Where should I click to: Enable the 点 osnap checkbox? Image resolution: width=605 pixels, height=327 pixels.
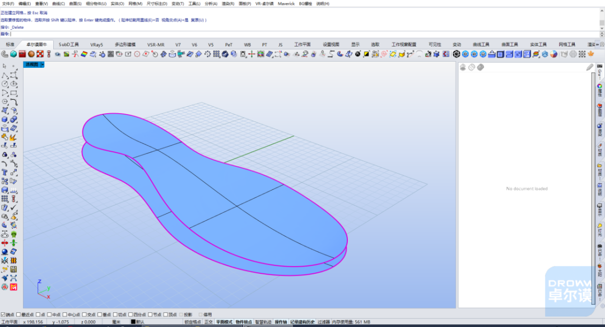(38, 315)
